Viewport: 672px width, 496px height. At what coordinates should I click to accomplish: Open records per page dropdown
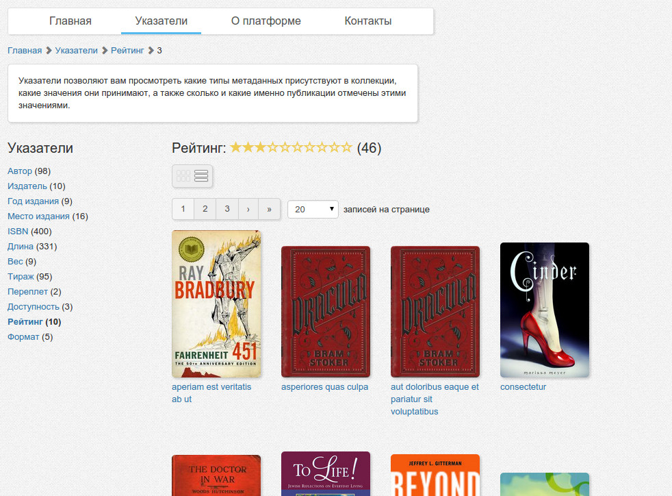coord(313,210)
